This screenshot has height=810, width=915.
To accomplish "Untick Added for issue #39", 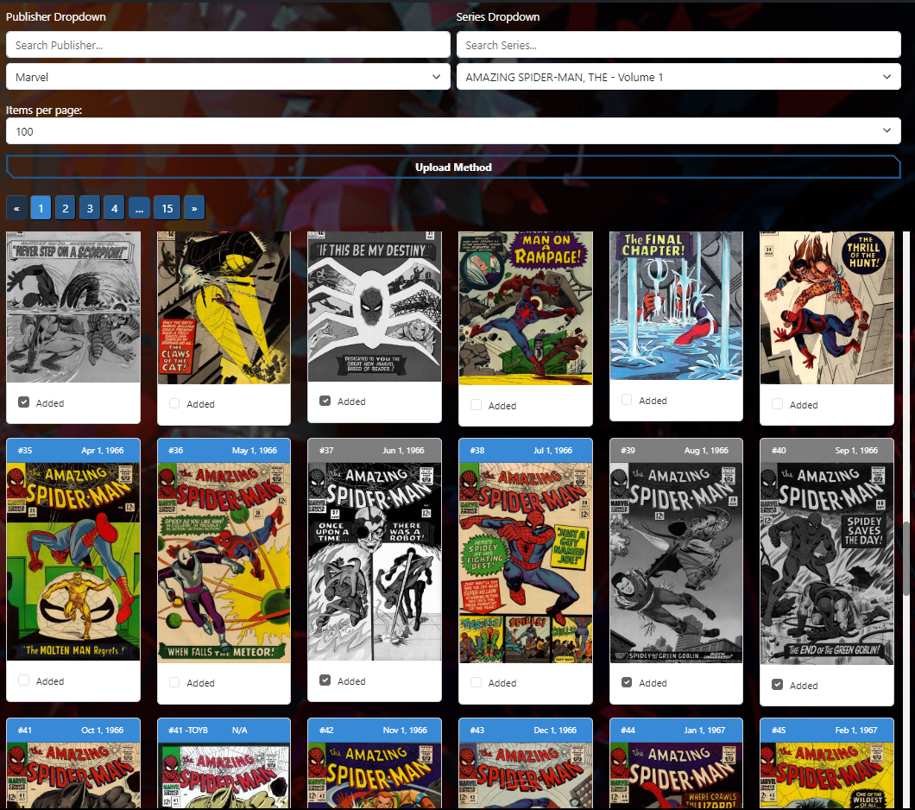I will tap(627, 682).
